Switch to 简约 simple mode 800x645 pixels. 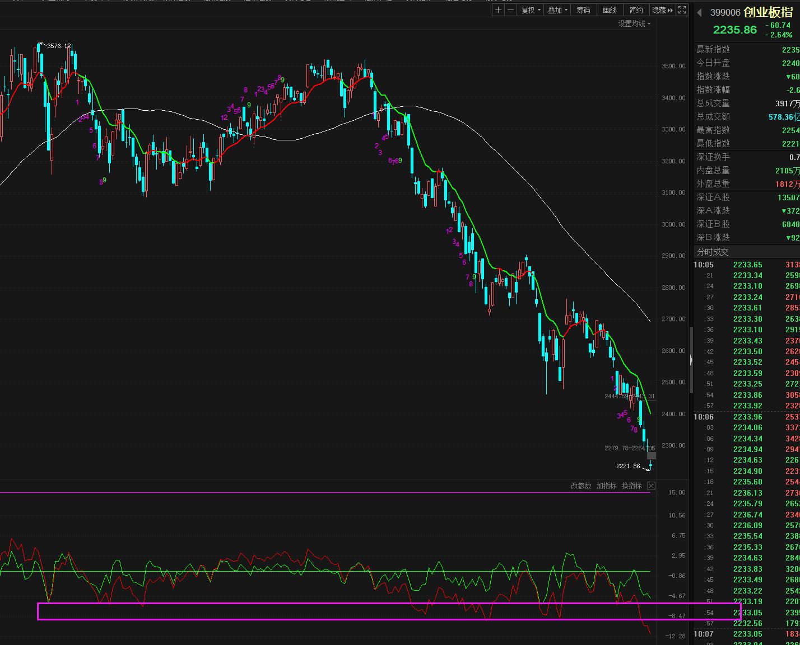coord(636,10)
